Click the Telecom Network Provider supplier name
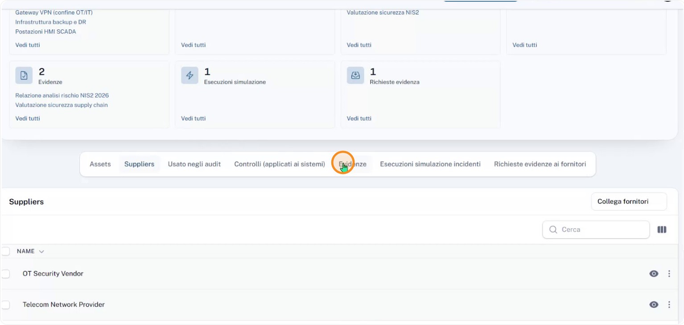Image resolution: width=684 pixels, height=325 pixels. pyautogui.click(x=64, y=305)
